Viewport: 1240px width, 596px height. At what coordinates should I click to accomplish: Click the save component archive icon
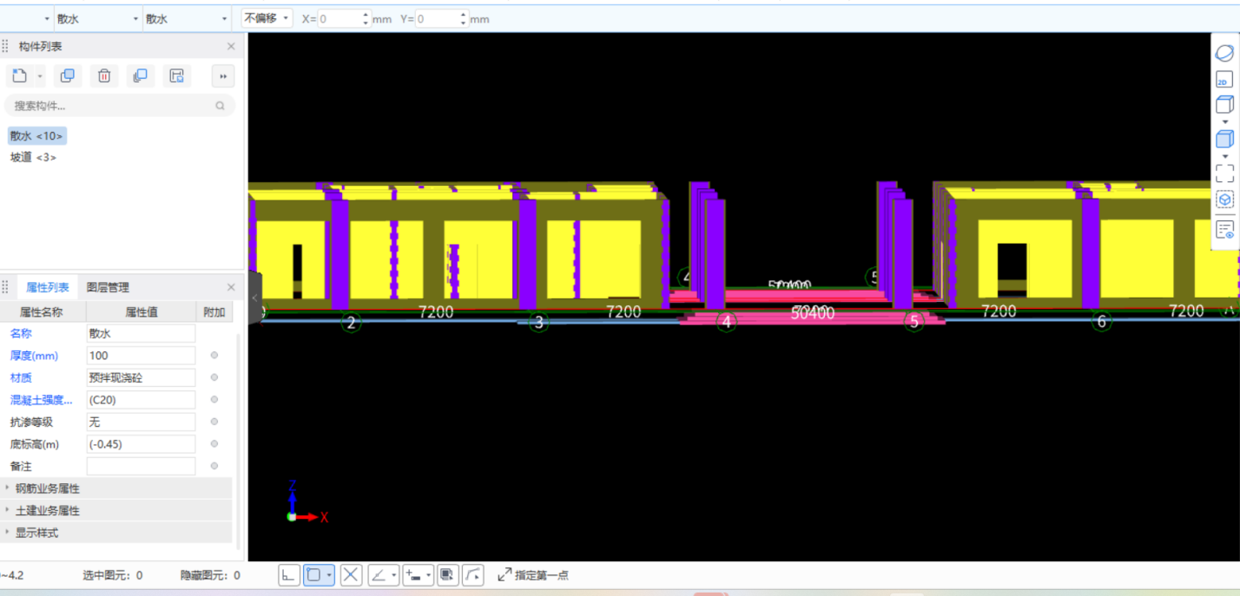point(176,76)
